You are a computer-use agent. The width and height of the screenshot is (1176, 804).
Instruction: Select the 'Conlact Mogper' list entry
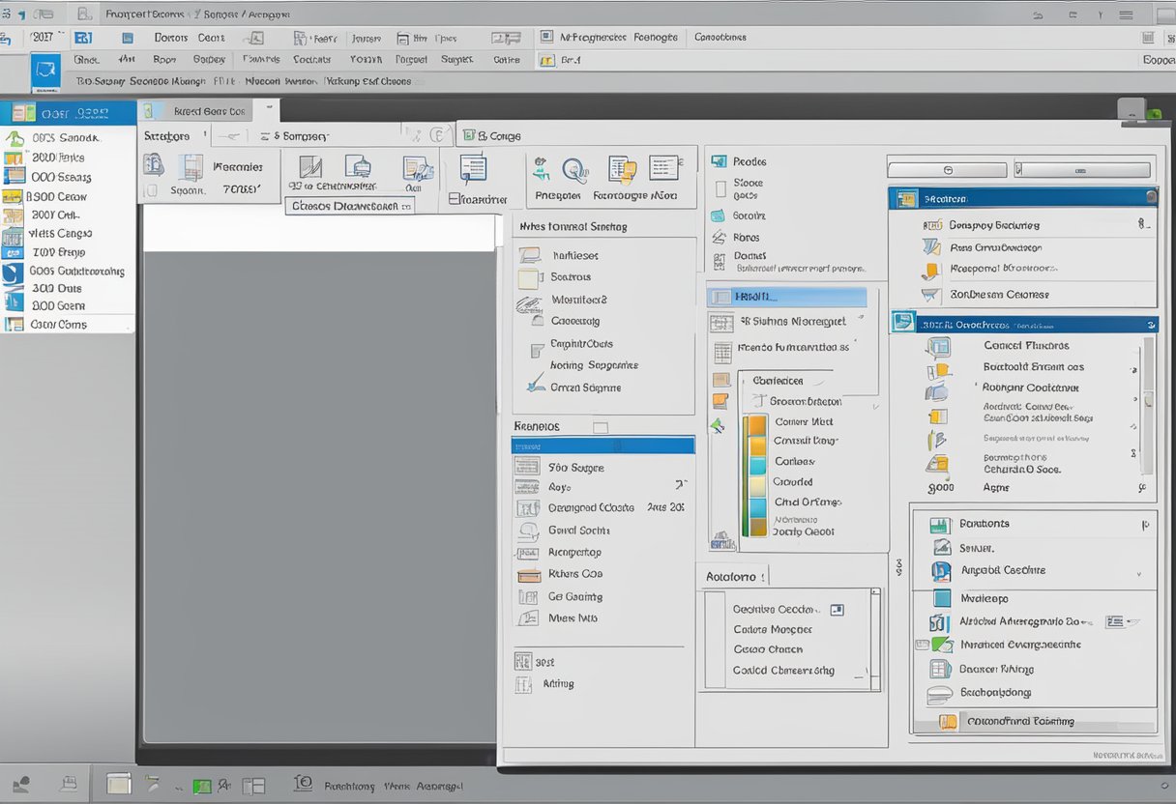coord(772,629)
